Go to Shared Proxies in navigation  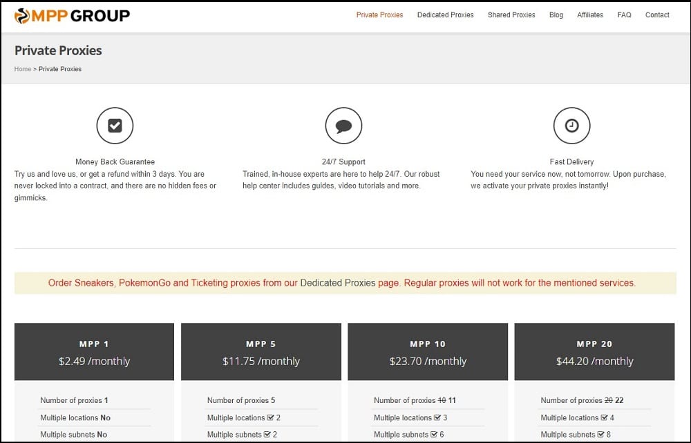[511, 15]
